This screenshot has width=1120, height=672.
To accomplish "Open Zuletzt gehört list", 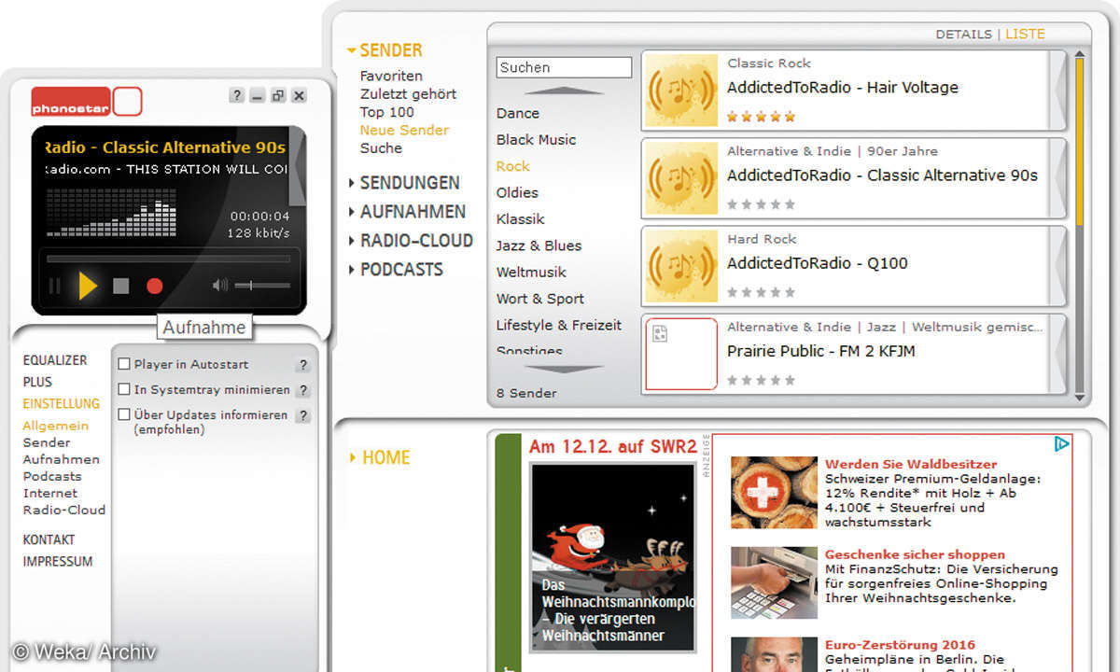I will (409, 94).
